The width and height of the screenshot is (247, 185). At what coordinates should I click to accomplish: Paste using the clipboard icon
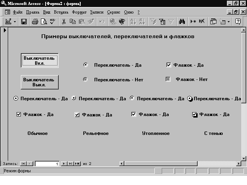click(81, 22)
